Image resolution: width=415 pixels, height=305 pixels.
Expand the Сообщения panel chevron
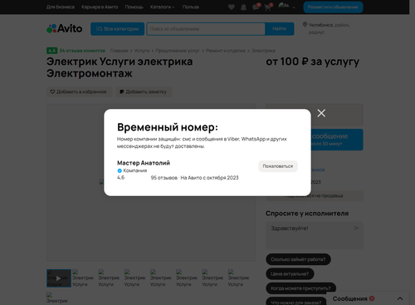[x=400, y=298]
